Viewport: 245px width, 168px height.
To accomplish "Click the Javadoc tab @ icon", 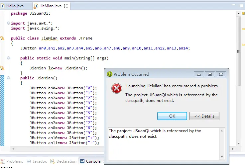I will (29, 161).
